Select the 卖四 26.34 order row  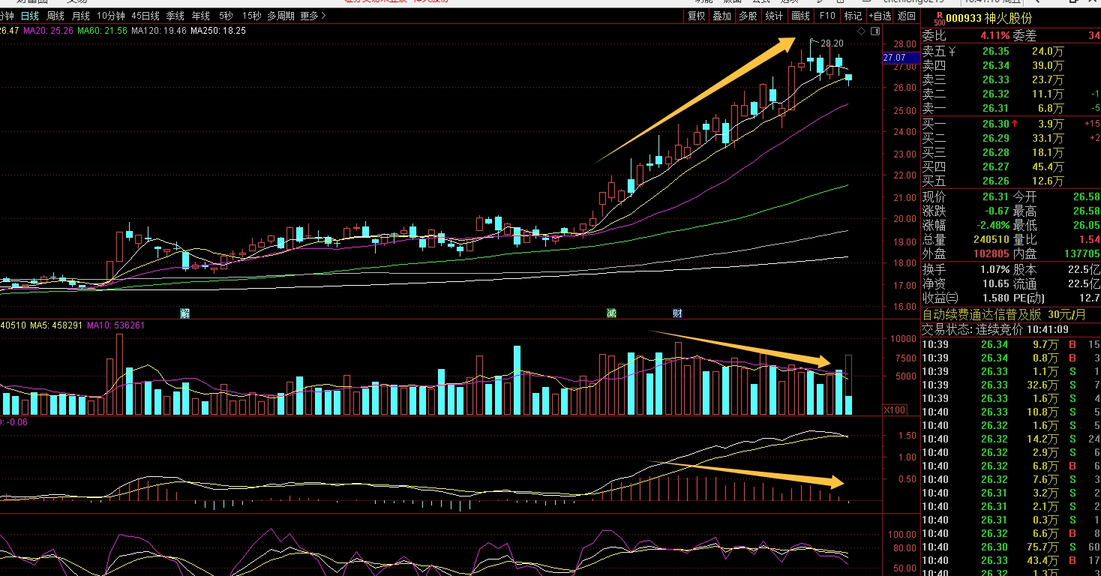click(1010, 66)
